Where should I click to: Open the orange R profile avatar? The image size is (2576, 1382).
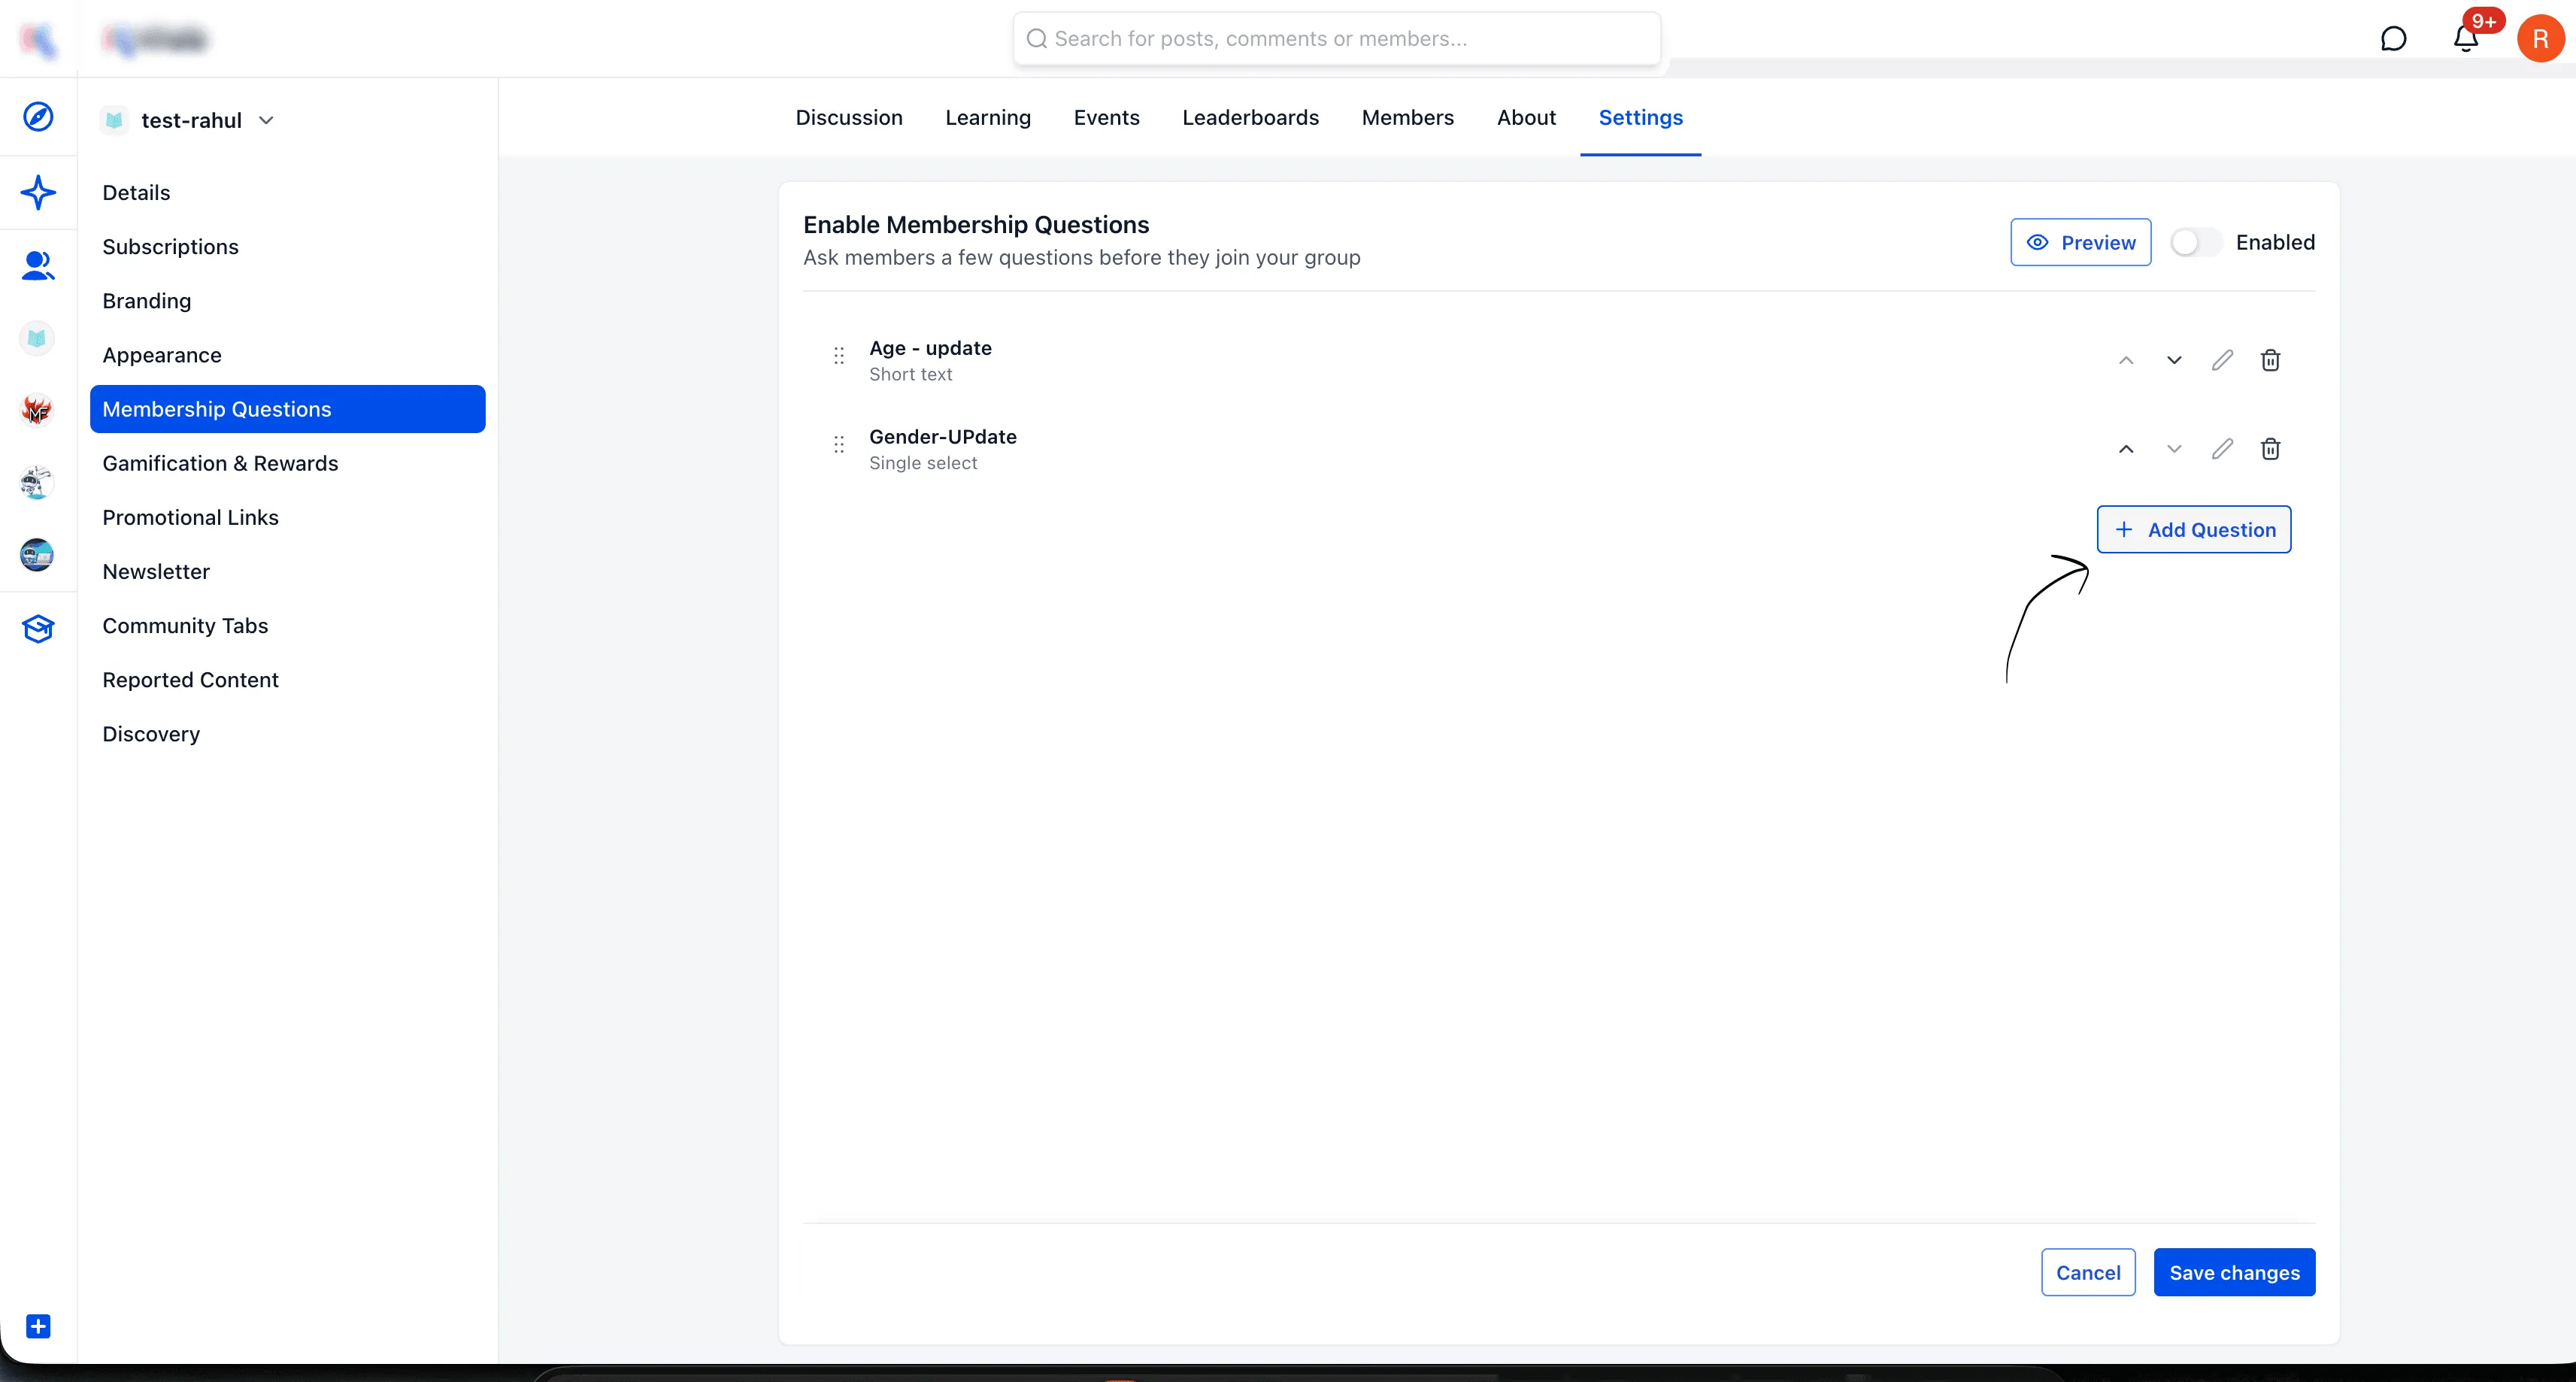point(2540,39)
